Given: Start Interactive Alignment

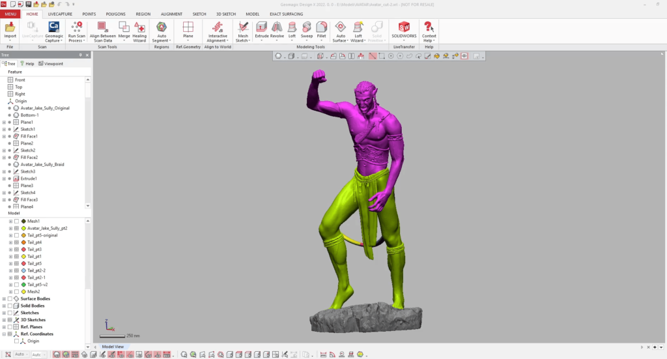Looking at the screenshot, I should coord(218,32).
